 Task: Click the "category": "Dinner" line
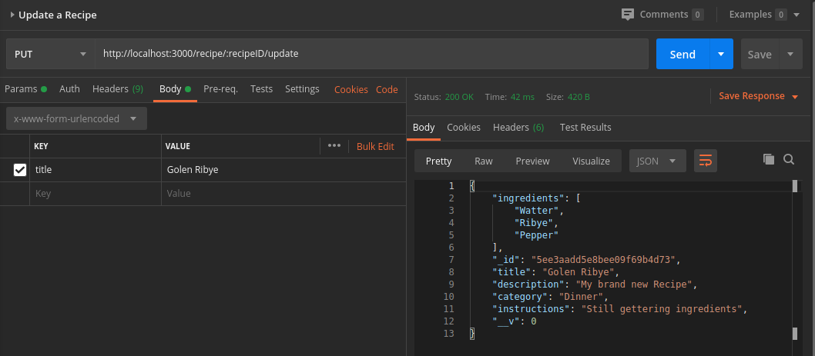[551, 297]
